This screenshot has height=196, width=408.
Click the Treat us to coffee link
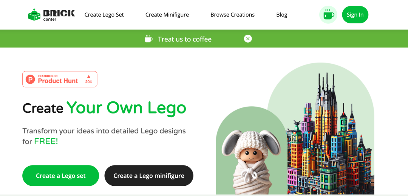185,39
